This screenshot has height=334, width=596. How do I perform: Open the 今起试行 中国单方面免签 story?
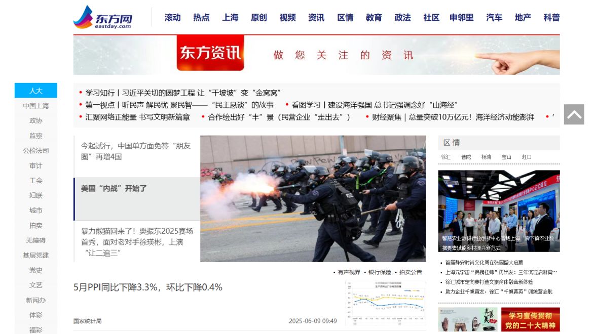[136, 151]
